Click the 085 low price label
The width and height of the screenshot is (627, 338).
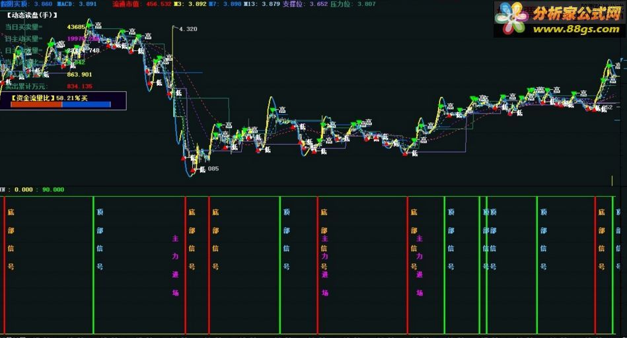pyautogui.click(x=213, y=168)
